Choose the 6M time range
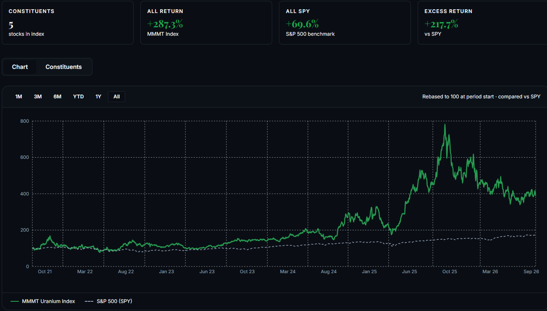 click(x=58, y=97)
